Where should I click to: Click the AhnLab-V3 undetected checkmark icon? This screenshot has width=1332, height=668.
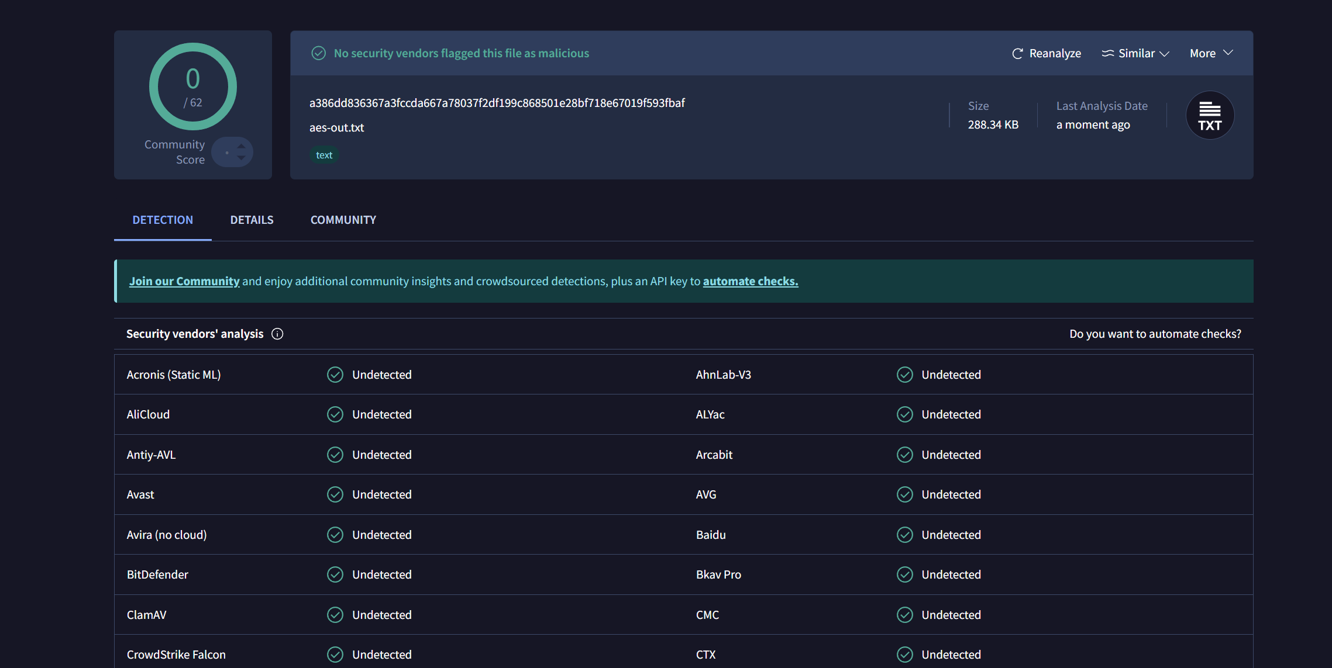click(904, 375)
